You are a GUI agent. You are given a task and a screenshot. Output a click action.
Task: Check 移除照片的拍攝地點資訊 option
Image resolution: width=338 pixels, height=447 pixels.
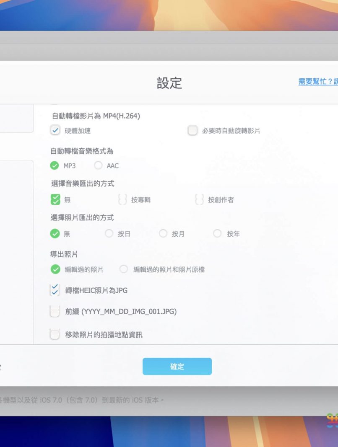[55, 334]
